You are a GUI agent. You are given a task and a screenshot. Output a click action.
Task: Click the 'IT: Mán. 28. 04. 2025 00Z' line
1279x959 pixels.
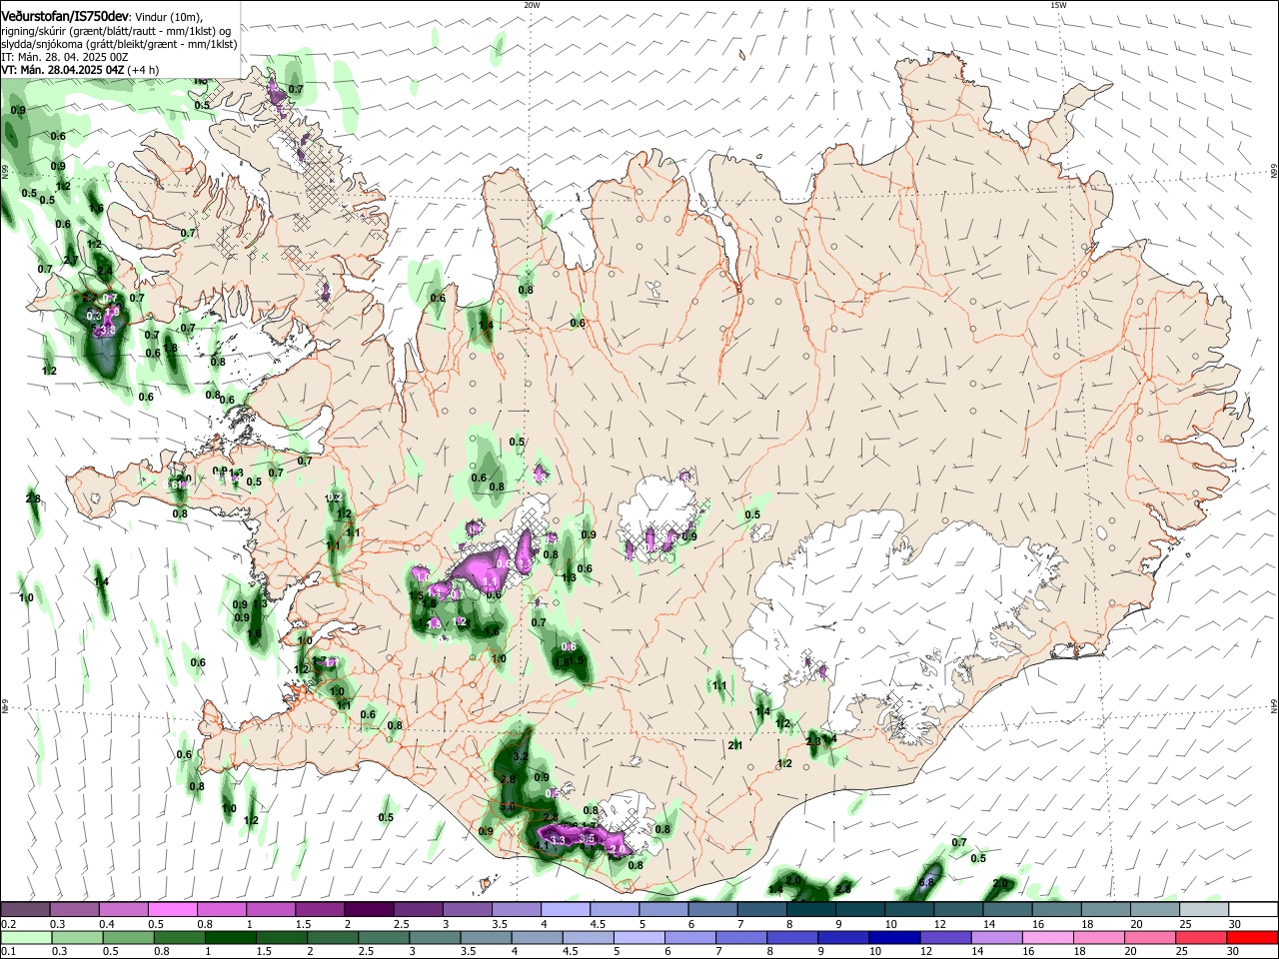[64, 57]
